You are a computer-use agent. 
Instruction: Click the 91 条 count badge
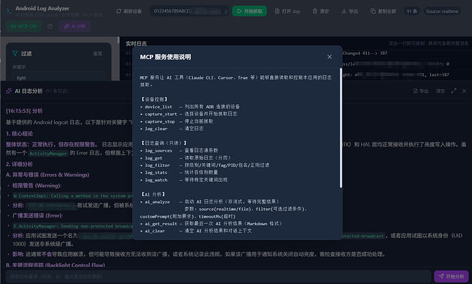(412, 11)
